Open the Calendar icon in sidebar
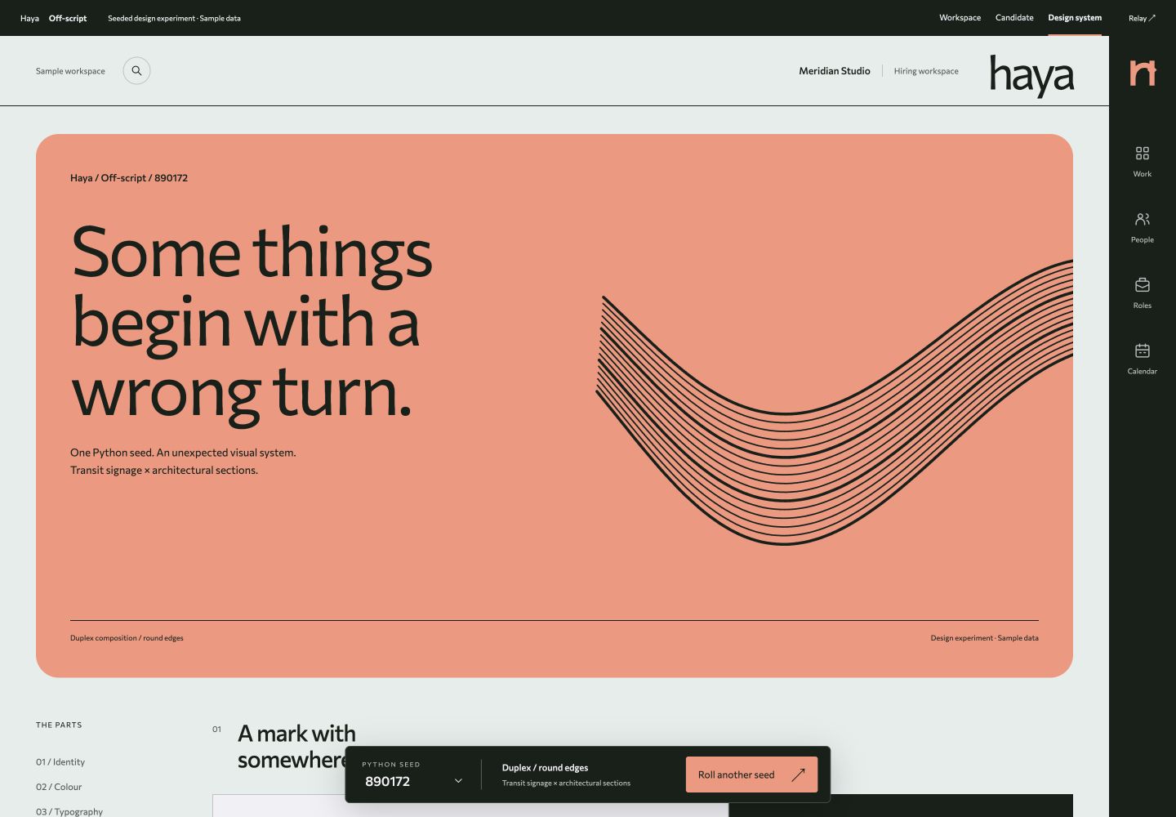Viewport: 1176px width, 817px height. [1143, 350]
